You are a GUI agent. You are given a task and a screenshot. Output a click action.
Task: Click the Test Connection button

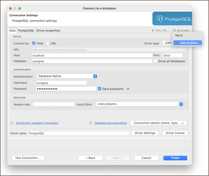(28, 158)
